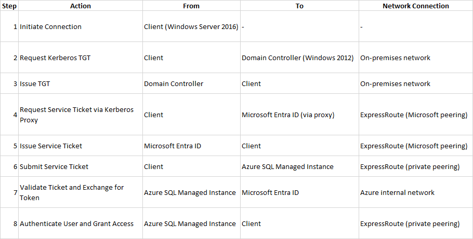Screen dimensions: 473x239
Task: Click step number 2 cell
Action: tap(9, 58)
